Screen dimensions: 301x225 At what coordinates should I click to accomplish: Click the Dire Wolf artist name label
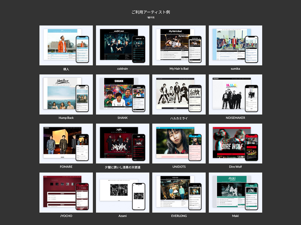pyautogui.click(x=236, y=167)
